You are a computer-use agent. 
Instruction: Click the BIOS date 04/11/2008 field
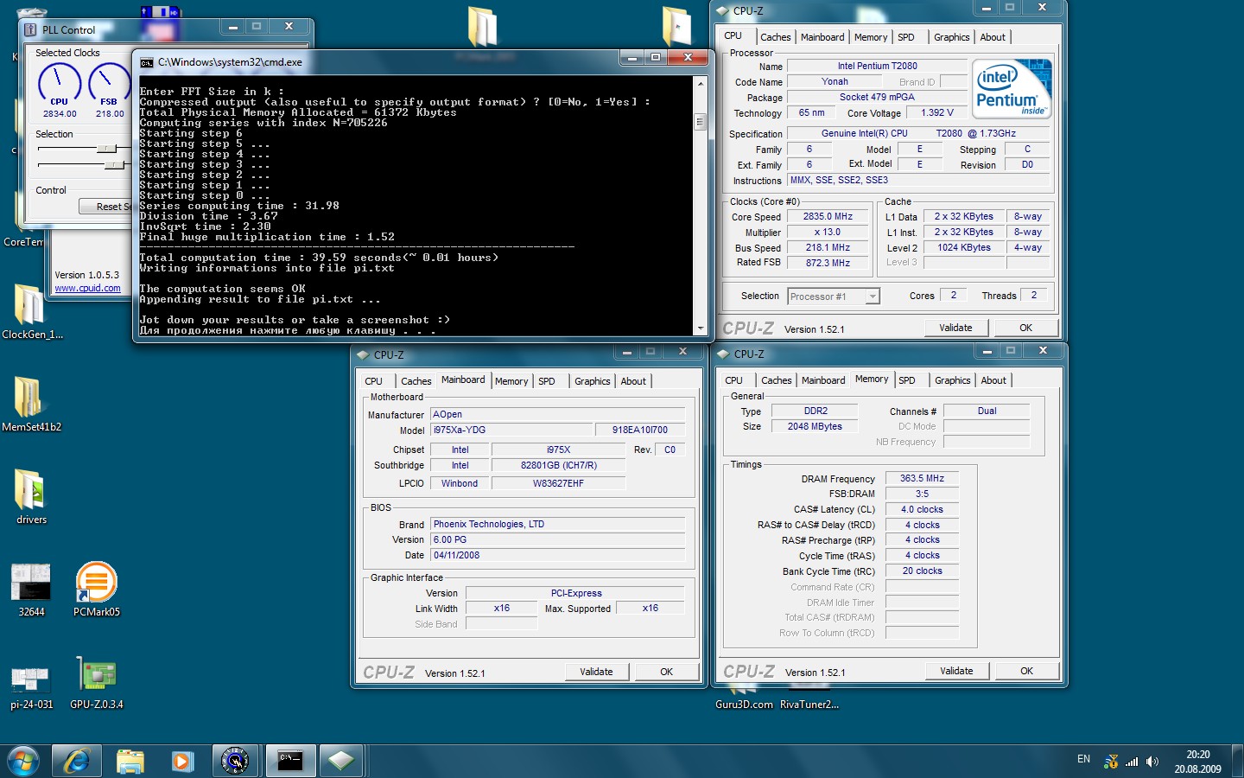point(558,556)
